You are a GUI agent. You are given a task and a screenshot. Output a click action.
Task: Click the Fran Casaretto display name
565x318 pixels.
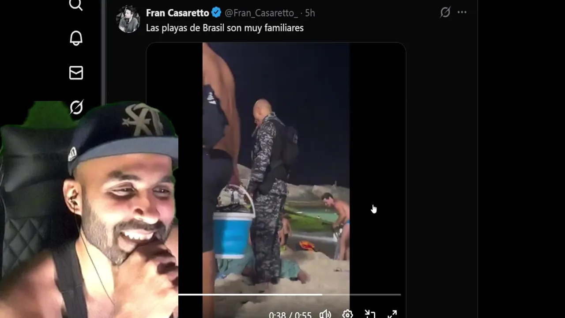tap(177, 13)
